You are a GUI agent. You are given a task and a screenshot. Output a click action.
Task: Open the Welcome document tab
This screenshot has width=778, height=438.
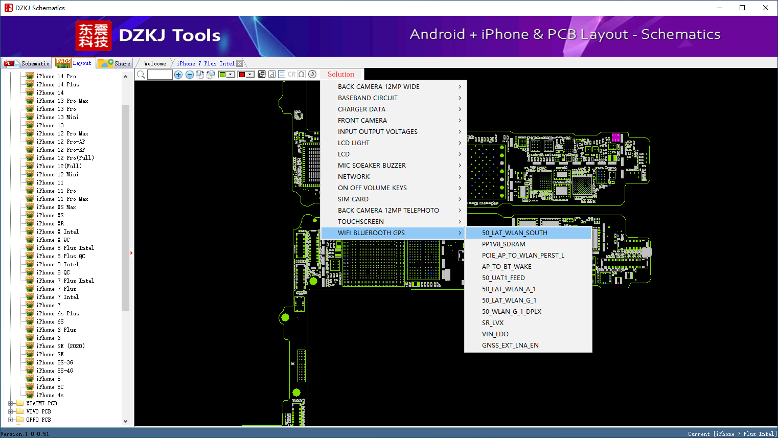click(x=155, y=63)
